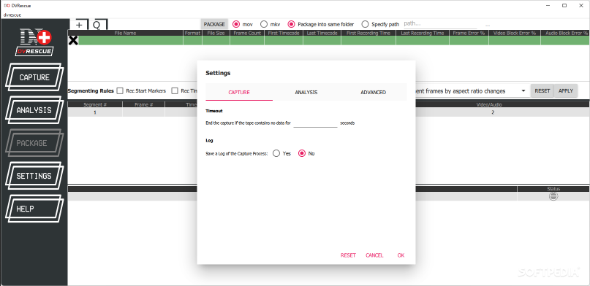The height and width of the screenshot is (286, 590).
Task: Apply the segmenting rules
Action: pos(566,90)
